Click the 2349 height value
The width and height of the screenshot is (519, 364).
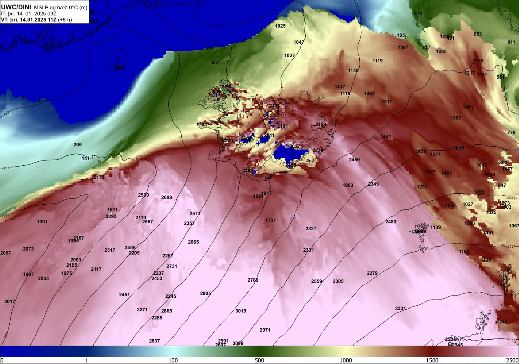pos(373,184)
